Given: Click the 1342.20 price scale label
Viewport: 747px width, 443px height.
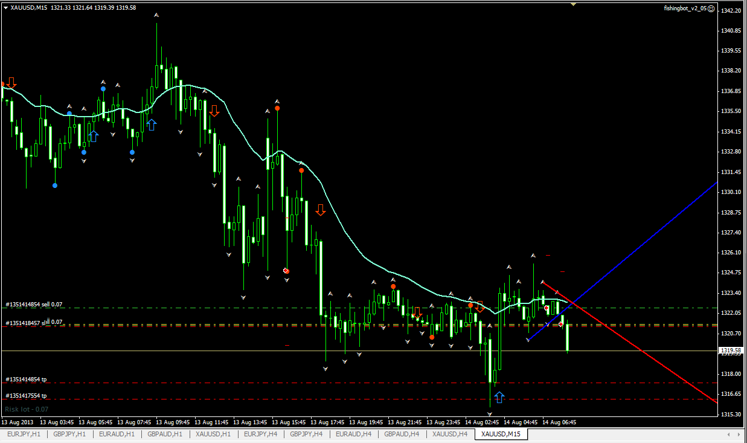Looking at the screenshot, I should coord(731,10).
